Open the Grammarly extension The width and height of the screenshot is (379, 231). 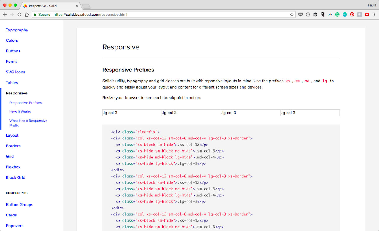pyautogui.click(x=337, y=14)
